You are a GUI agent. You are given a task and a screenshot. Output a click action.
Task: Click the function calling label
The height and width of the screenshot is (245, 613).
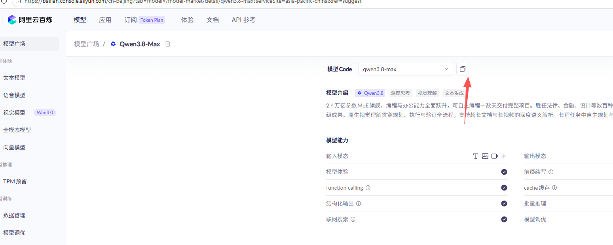point(345,188)
